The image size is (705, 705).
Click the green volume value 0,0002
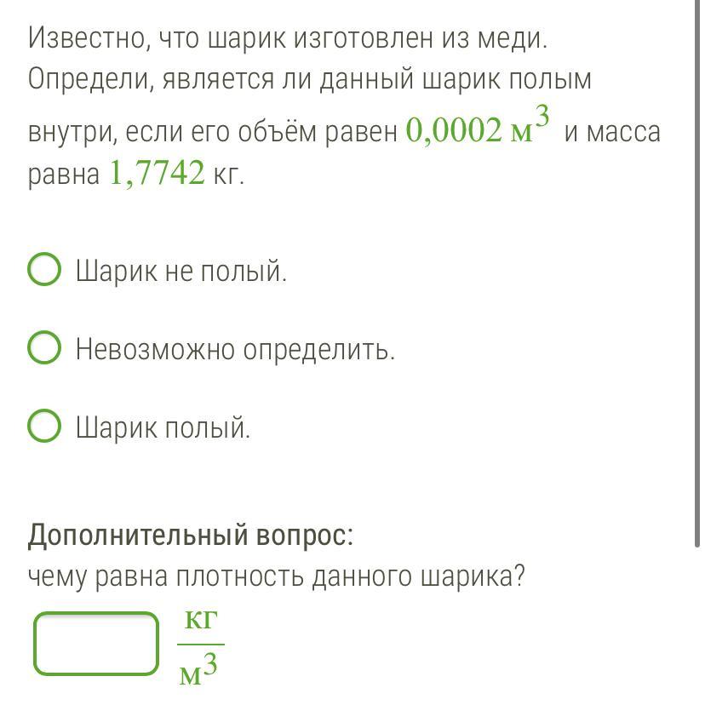pos(455,132)
